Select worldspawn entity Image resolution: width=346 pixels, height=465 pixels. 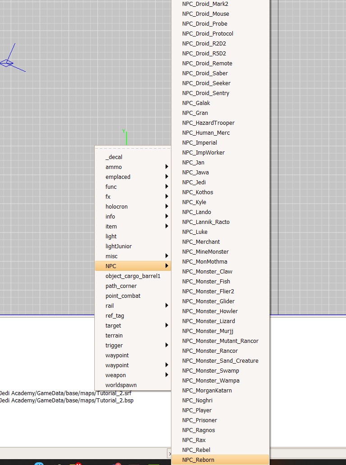pyautogui.click(x=133, y=385)
